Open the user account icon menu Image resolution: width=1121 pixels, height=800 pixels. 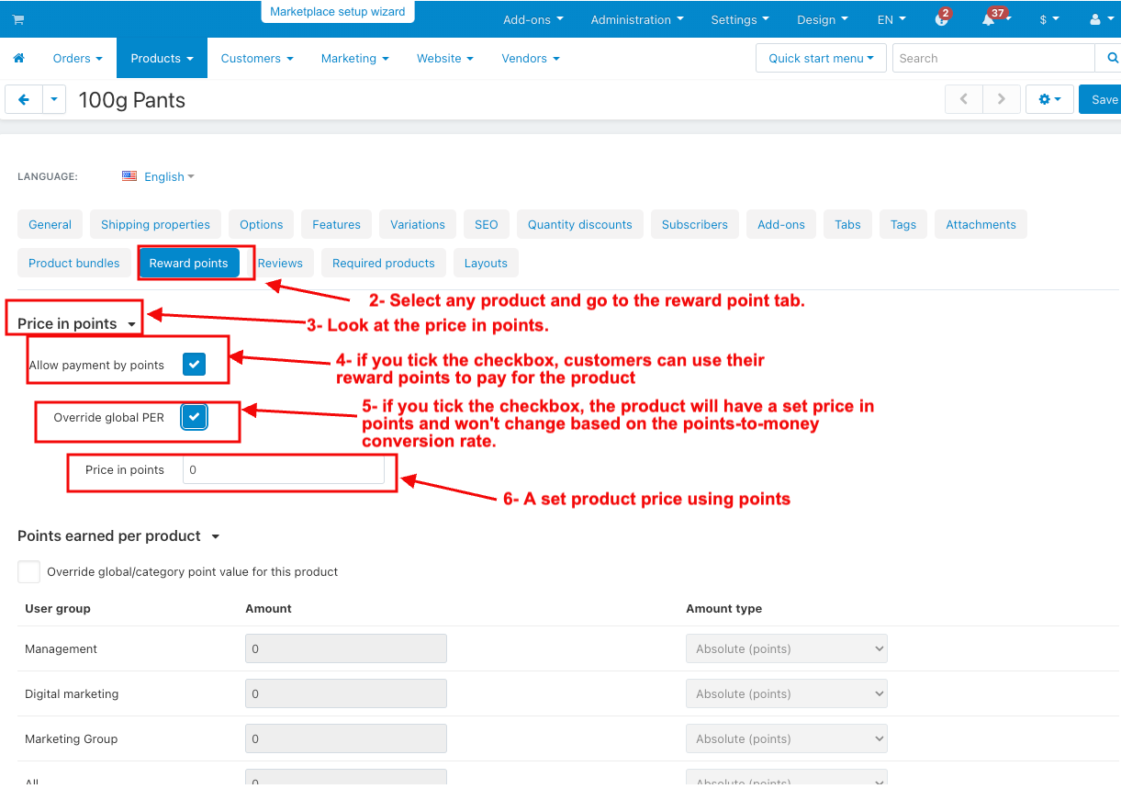1099,19
